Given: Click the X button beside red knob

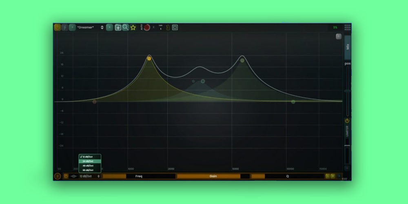Looking at the screenshot, I should tap(153, 27).
